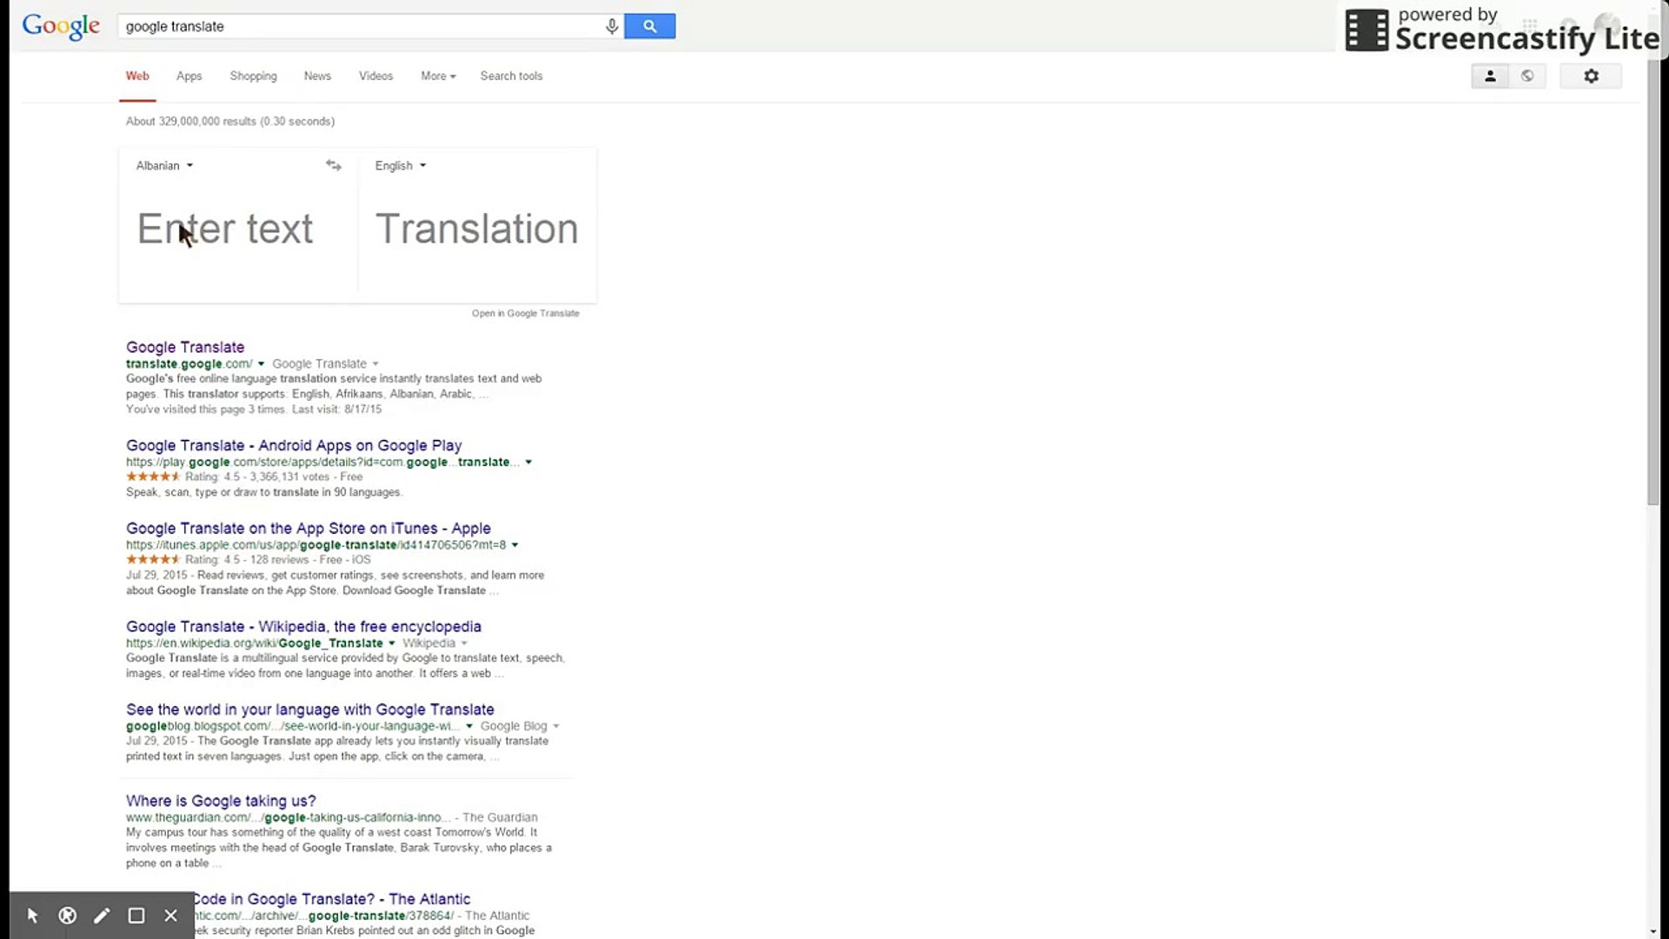Screen dimensions: 1669x939
Task: Expand the More search categories dropdown
Action: tap(438, 77)
